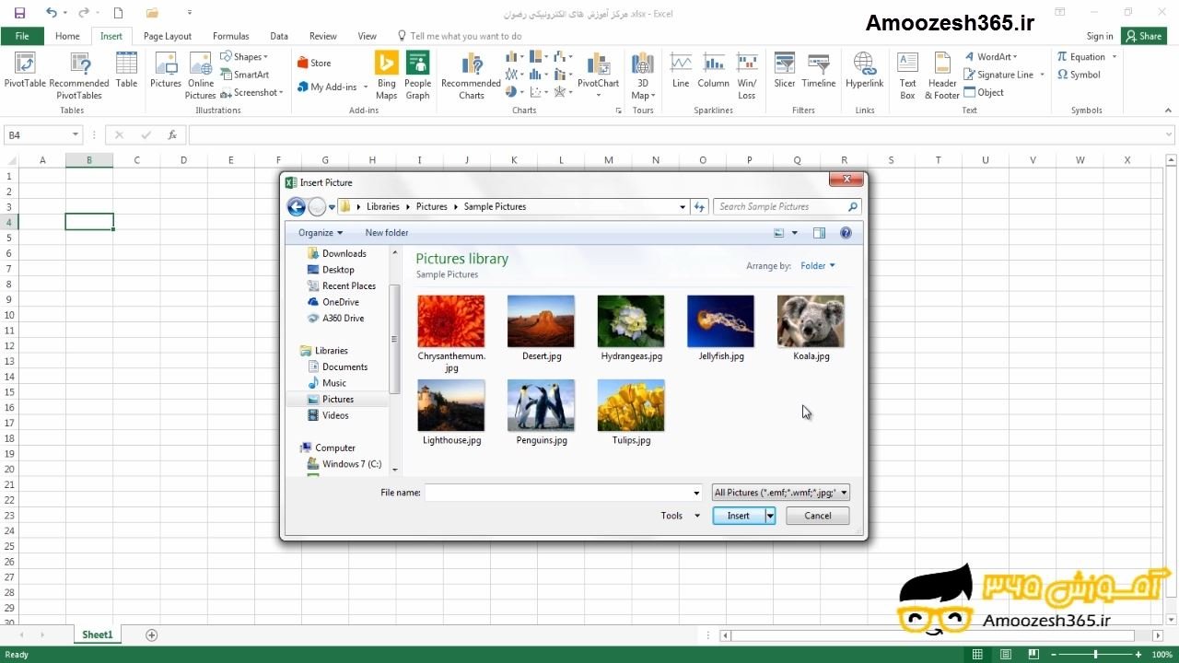This screenshot has height=663, width=1179.
Task: Switch to the Home tab
Action: coord(67,36)
